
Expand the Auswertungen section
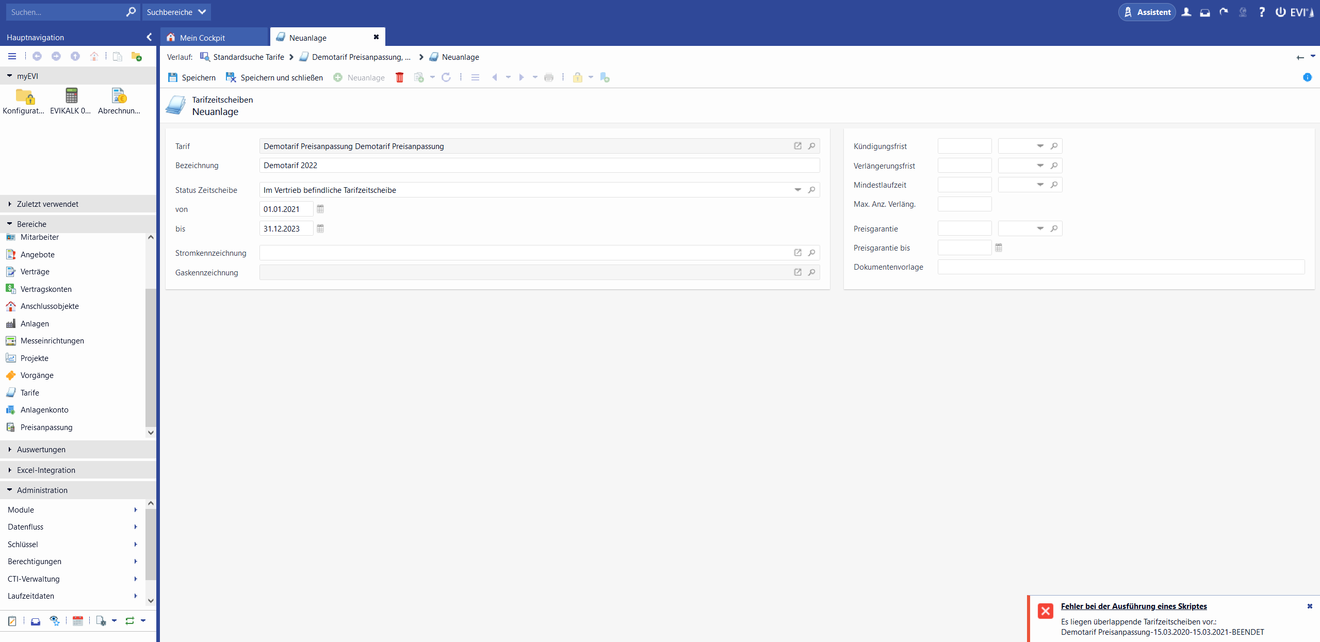coord(41,449)
